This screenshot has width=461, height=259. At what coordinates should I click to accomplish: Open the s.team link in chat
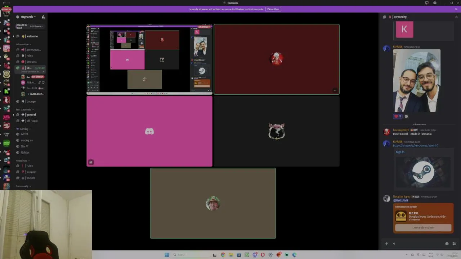pos(416,146)
